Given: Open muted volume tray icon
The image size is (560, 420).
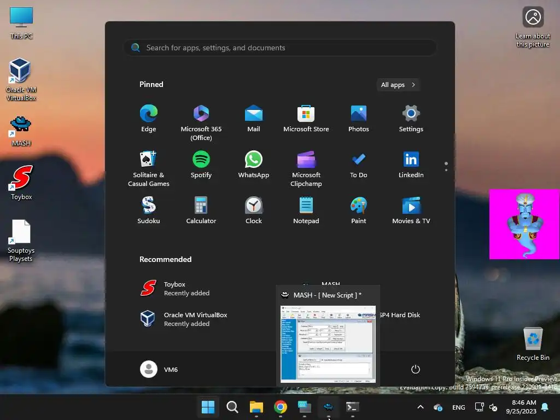Looking at the screenshot, I should pyautogui.click(x=493, y=407).
